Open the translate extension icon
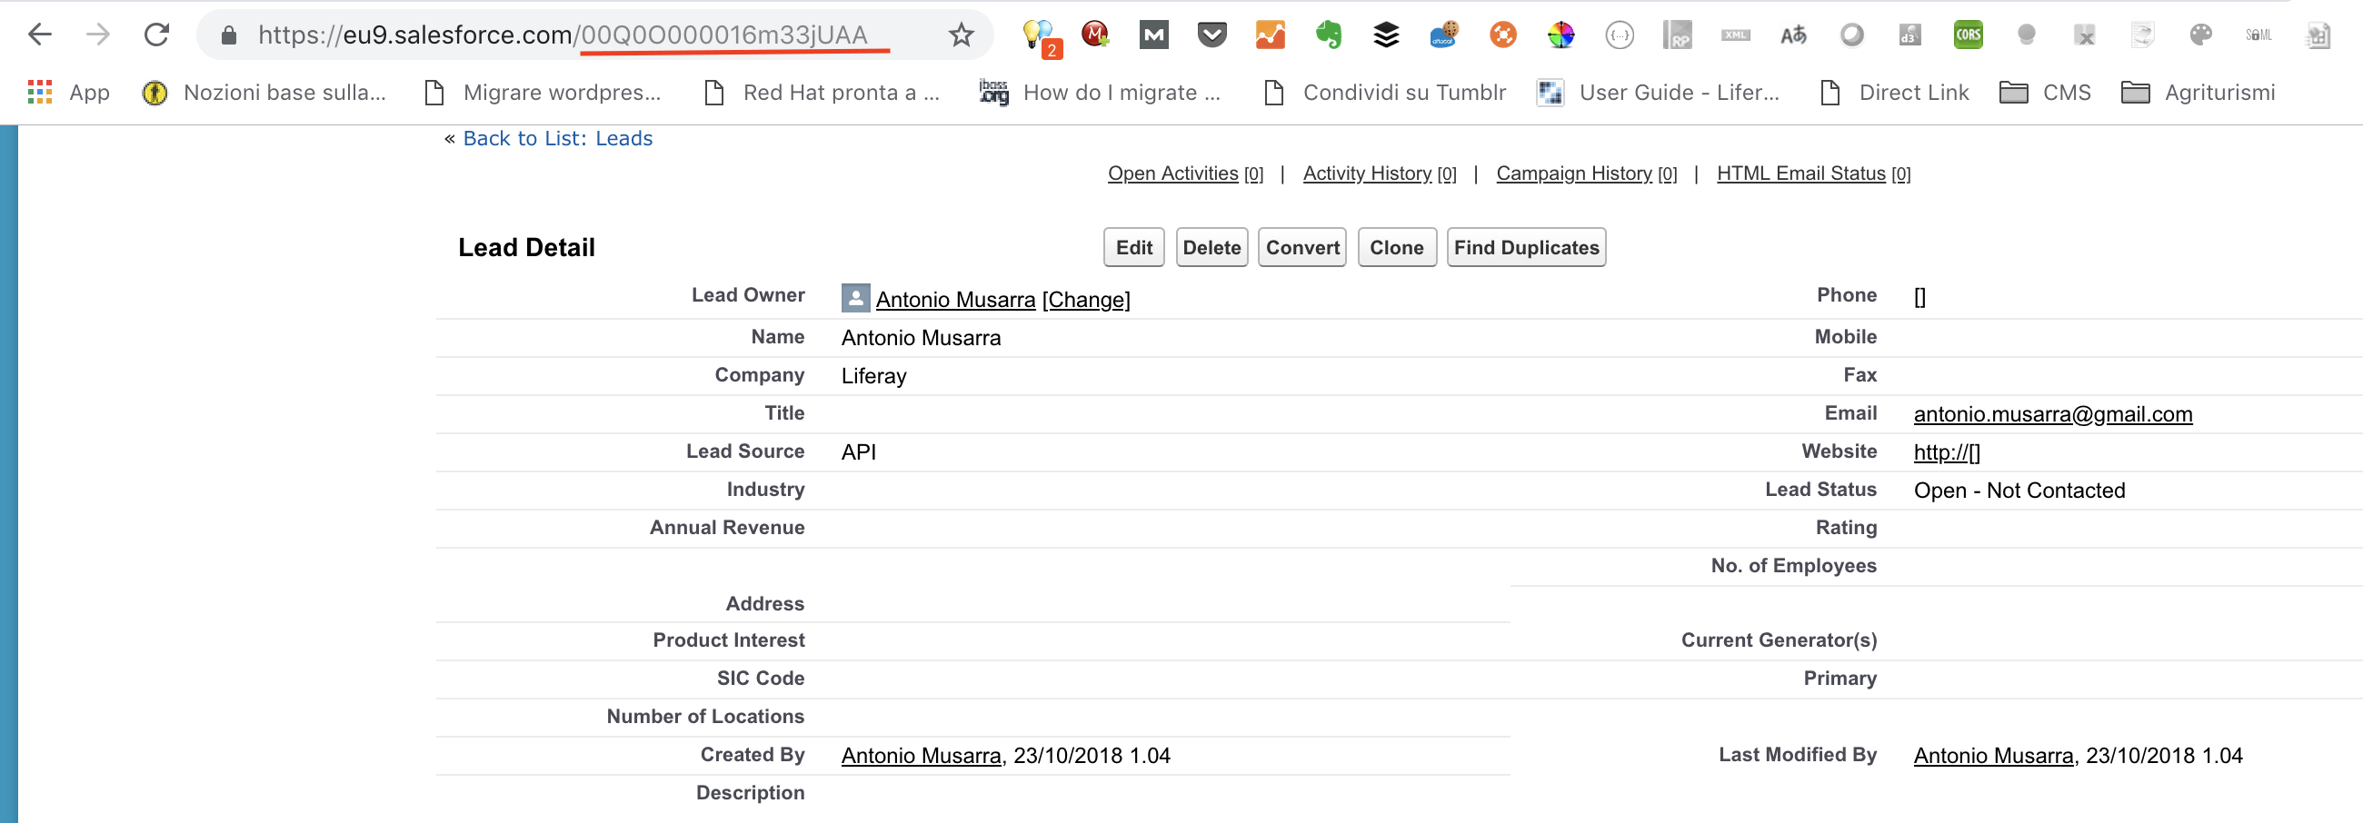 pyautogui.click(x=1793, y=35)
